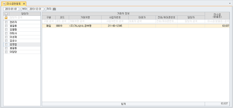Sort by the 사업자번호 column header

(x=115, y=17)
